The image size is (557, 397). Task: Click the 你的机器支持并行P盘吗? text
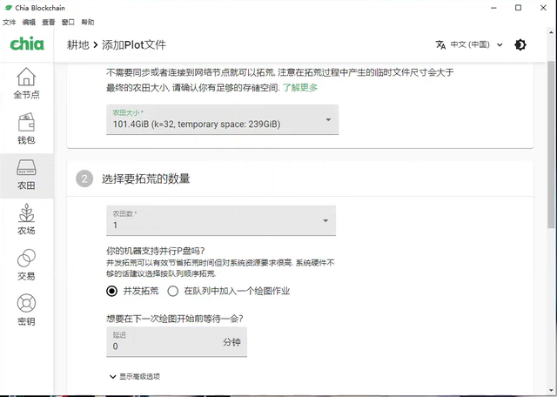point(156,251)
